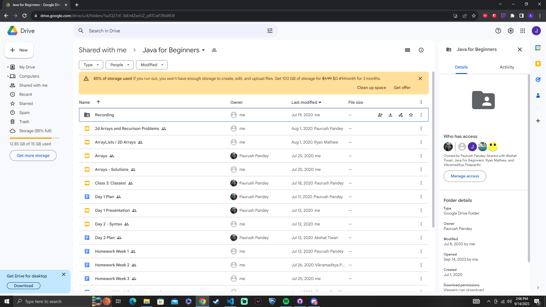Navigate to Shared with me breadcrumb
The width and height of the screenshot is (546, 307).
102,50
